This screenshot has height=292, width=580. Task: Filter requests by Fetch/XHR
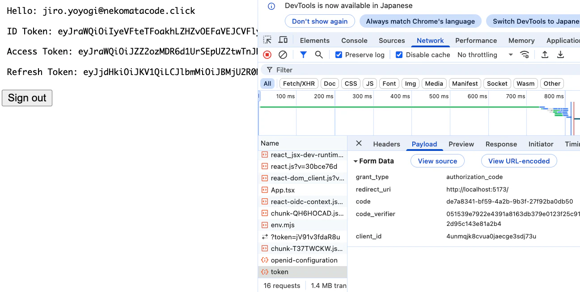click(299, 83)
